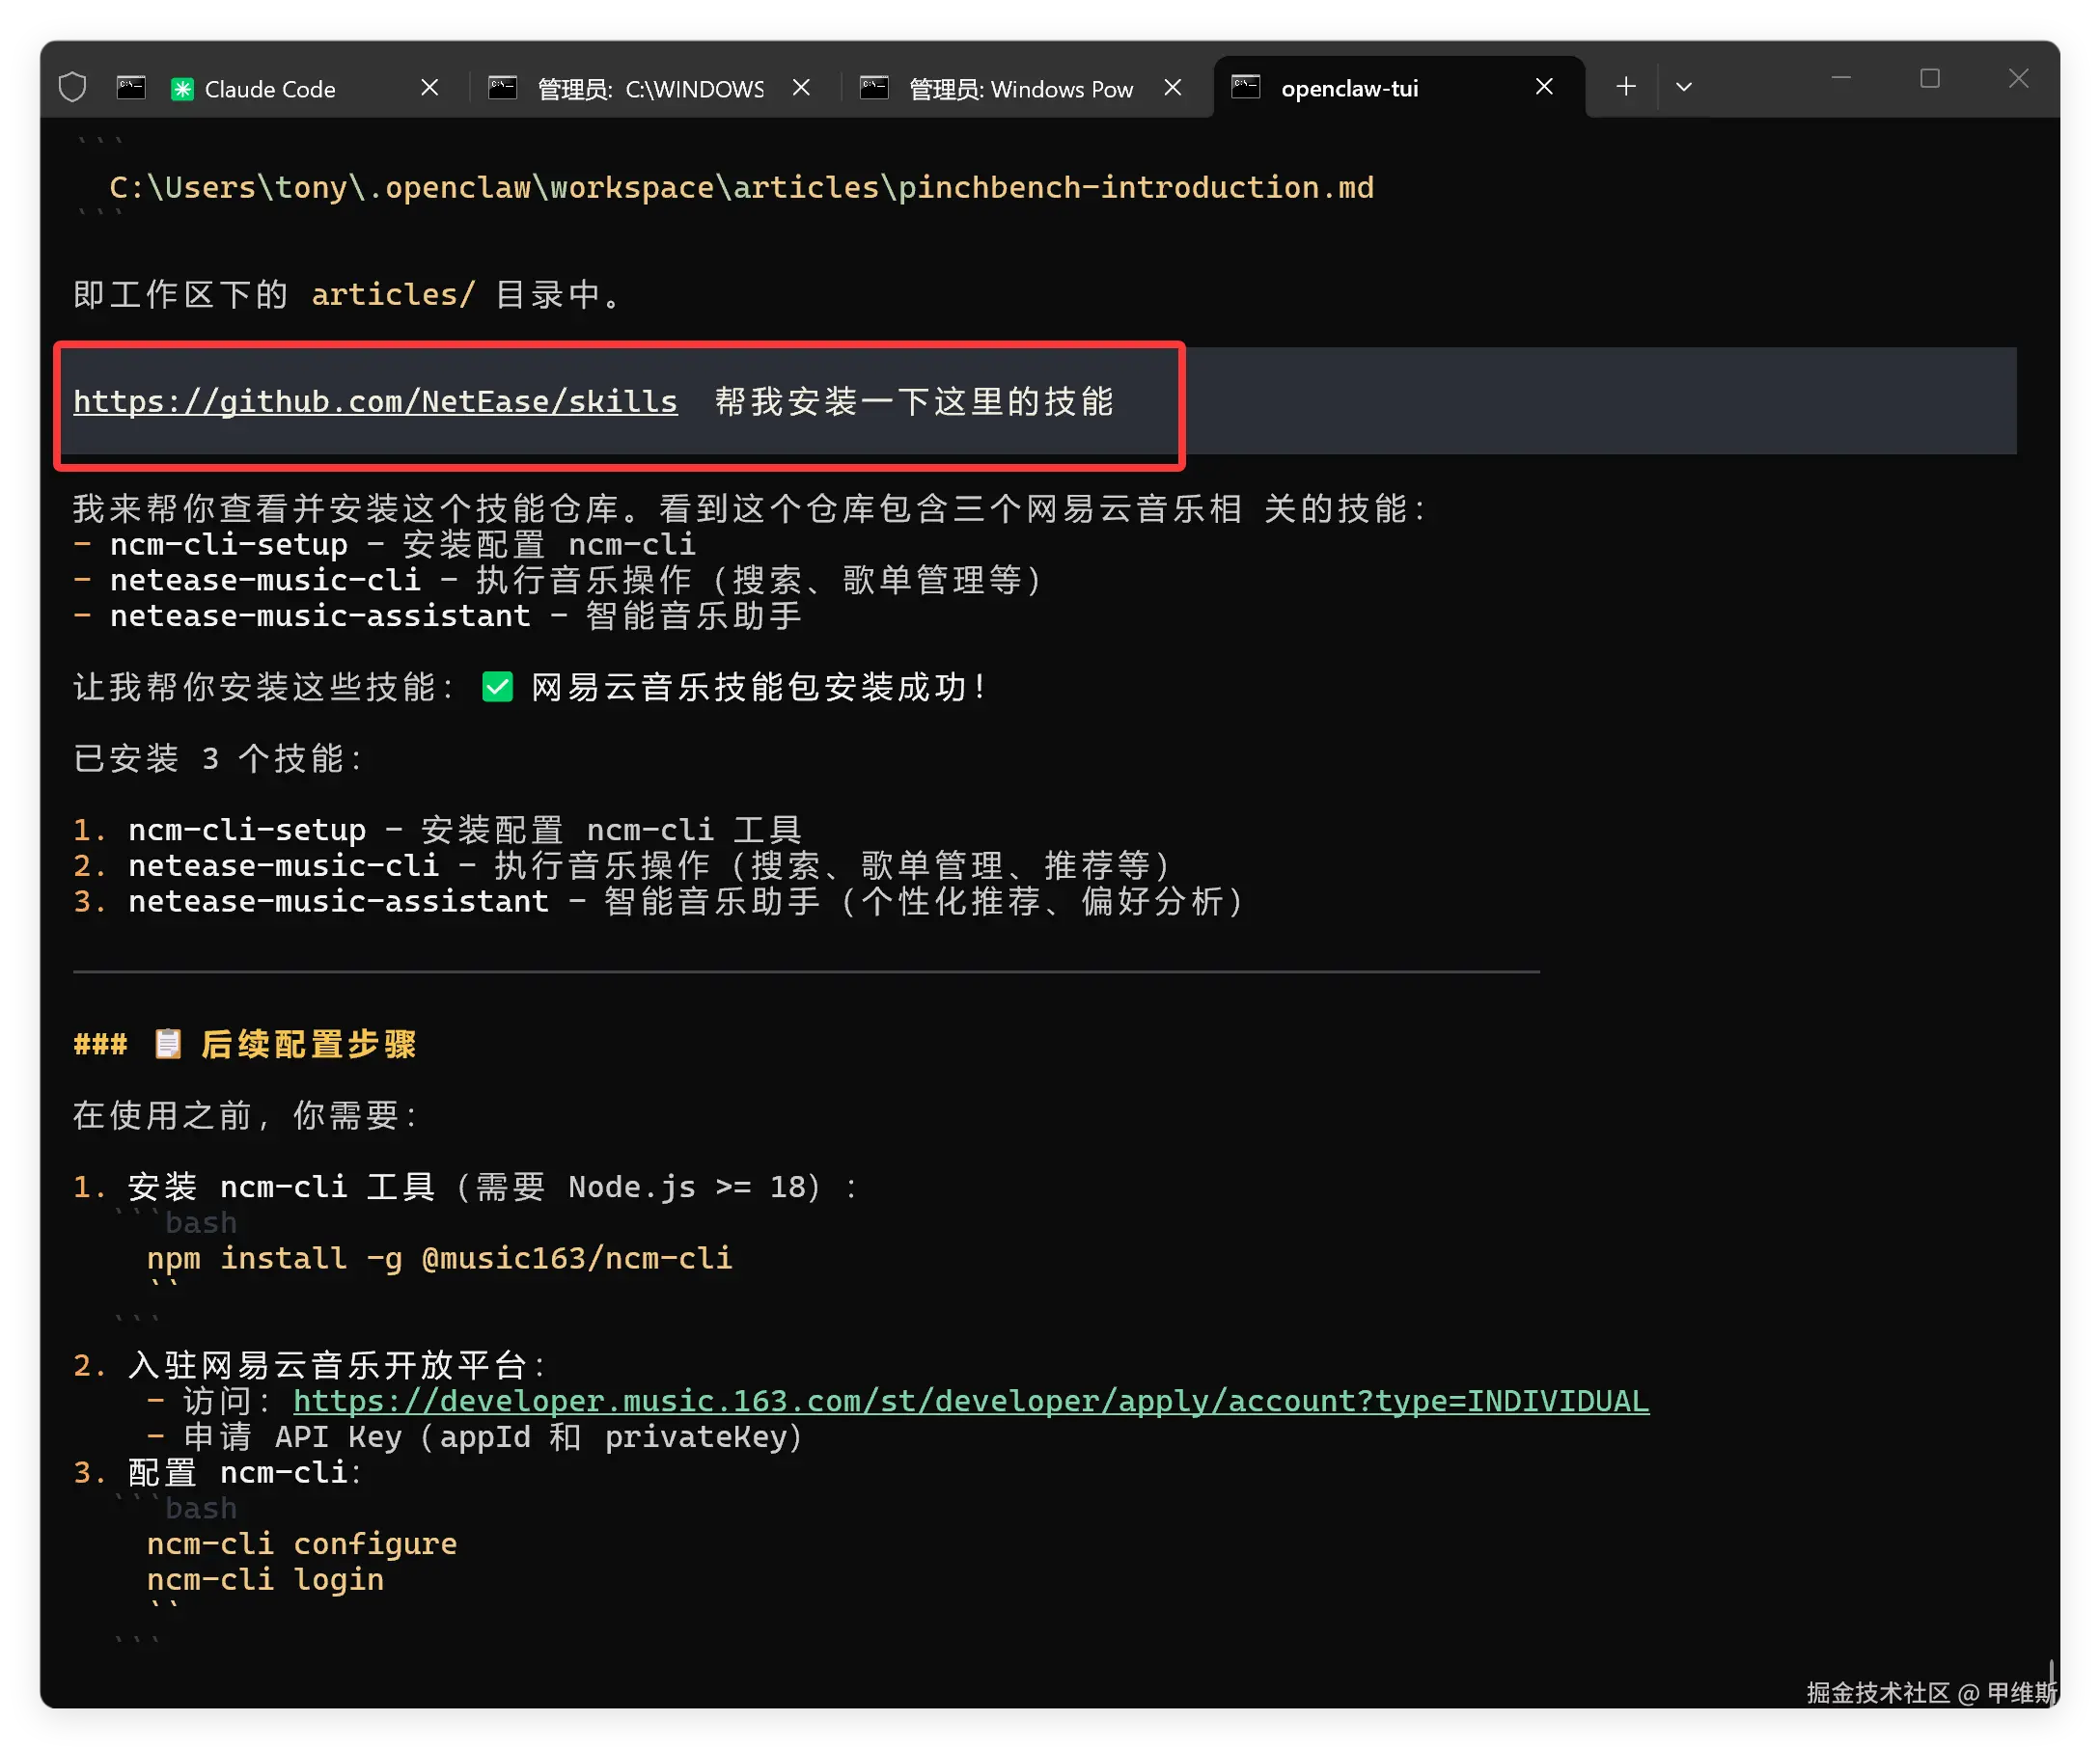2100x1748 pixels.
Task: Click the Windows PowerShell tab terminal icon
Action: (874, 88)
